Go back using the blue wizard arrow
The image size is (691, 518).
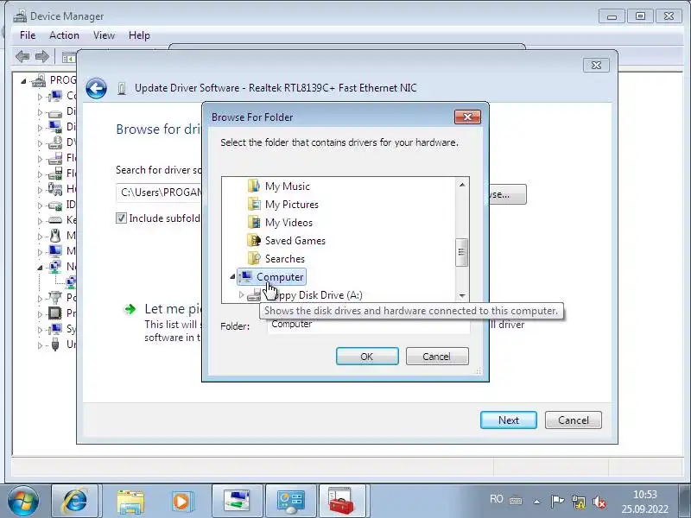97,88
